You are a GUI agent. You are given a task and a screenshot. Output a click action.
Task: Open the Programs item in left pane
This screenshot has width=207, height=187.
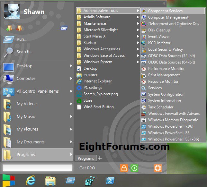click(38, 155)
